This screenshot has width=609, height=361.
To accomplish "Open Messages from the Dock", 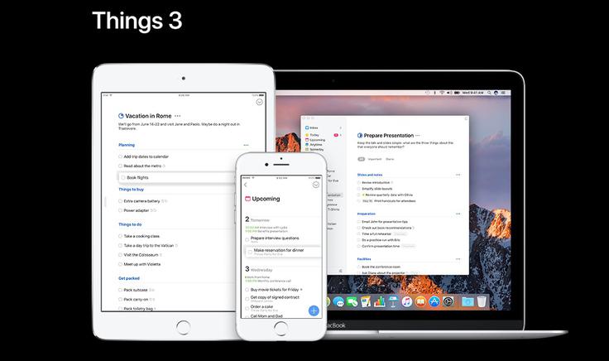I will coord(338,302).
